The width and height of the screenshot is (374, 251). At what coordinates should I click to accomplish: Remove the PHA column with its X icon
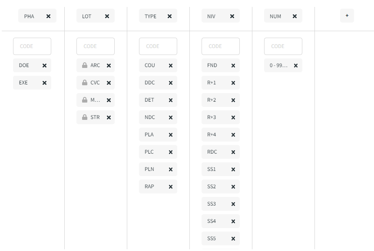(48, 16)
